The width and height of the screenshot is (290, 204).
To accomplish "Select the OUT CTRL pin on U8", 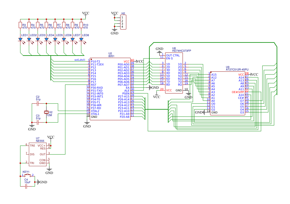I will [173, 55].
